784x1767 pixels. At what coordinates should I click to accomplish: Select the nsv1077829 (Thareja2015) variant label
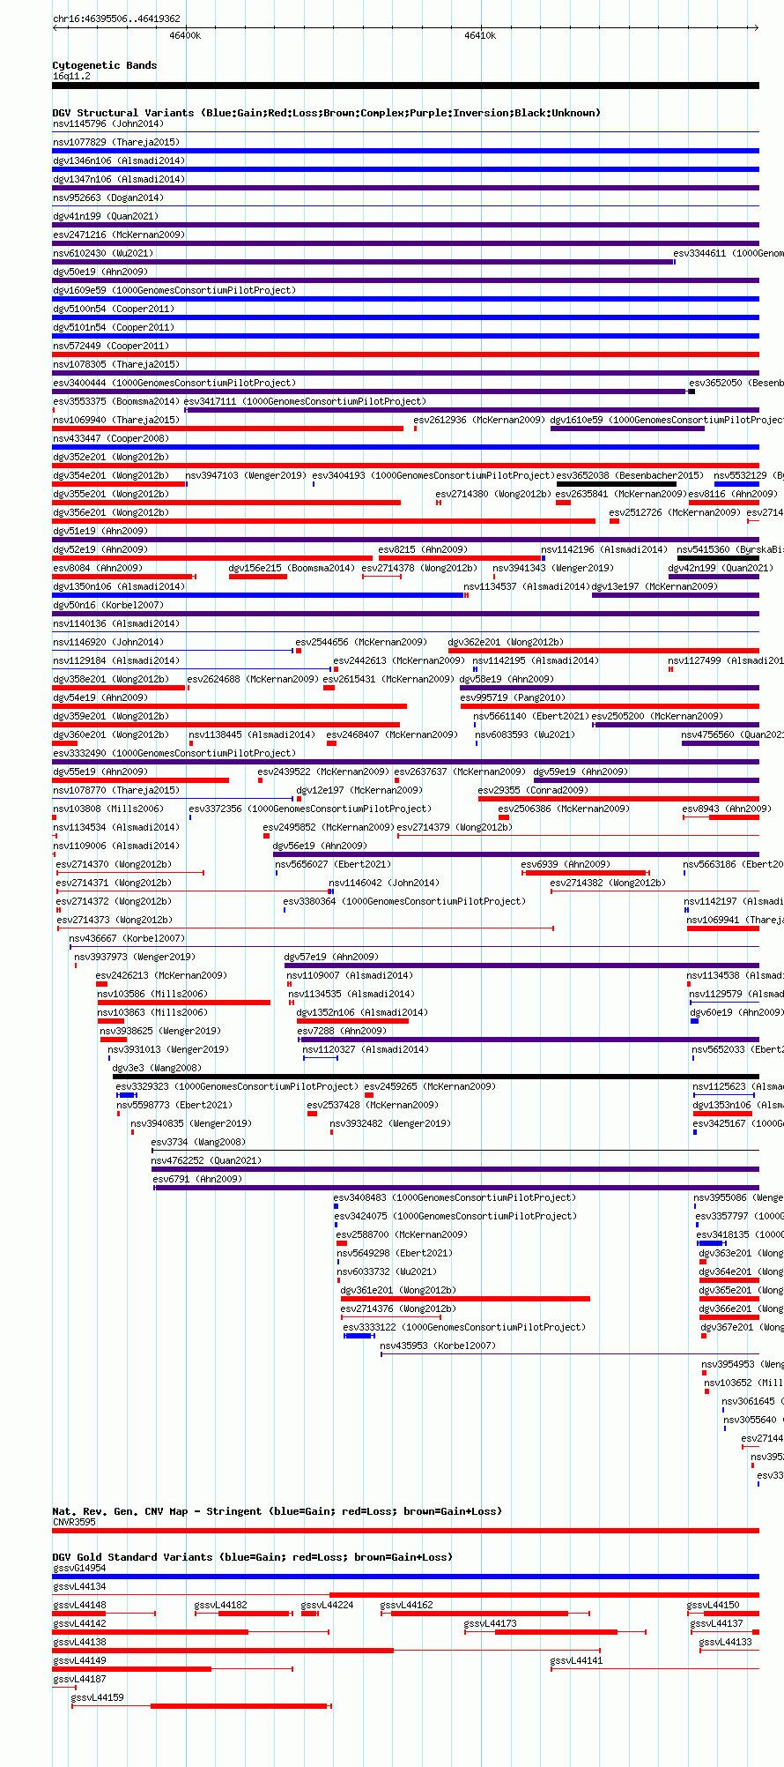[x=116, y=142]
